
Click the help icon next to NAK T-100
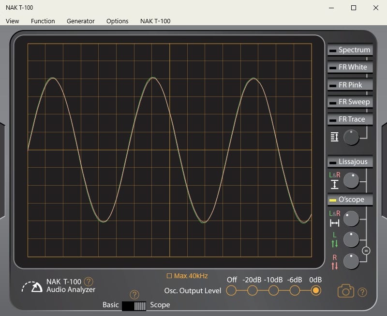89,282
